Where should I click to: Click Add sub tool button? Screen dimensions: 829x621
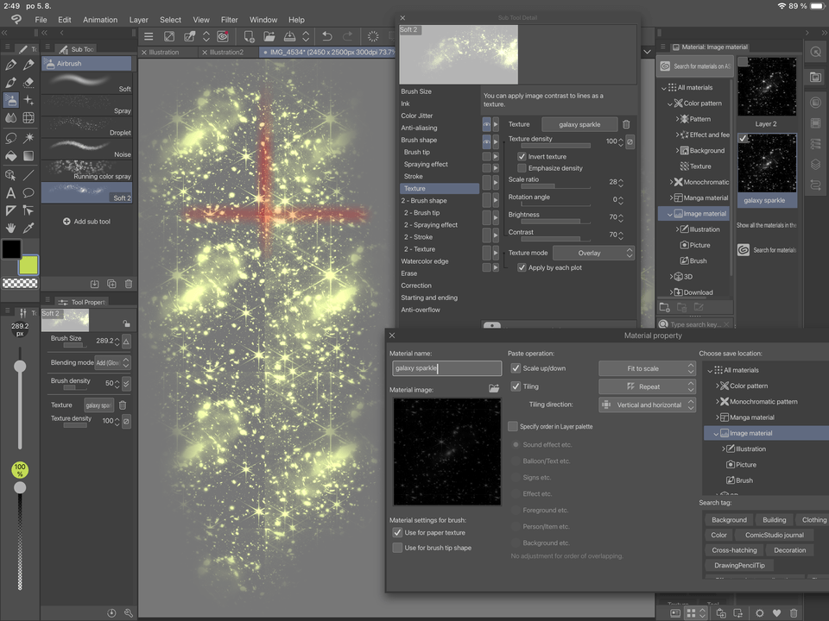[86, 222]
